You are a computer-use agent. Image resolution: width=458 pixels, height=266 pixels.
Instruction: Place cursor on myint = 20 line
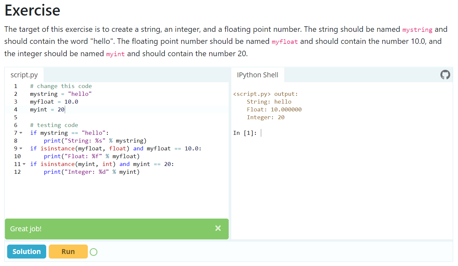pos(47,109)
